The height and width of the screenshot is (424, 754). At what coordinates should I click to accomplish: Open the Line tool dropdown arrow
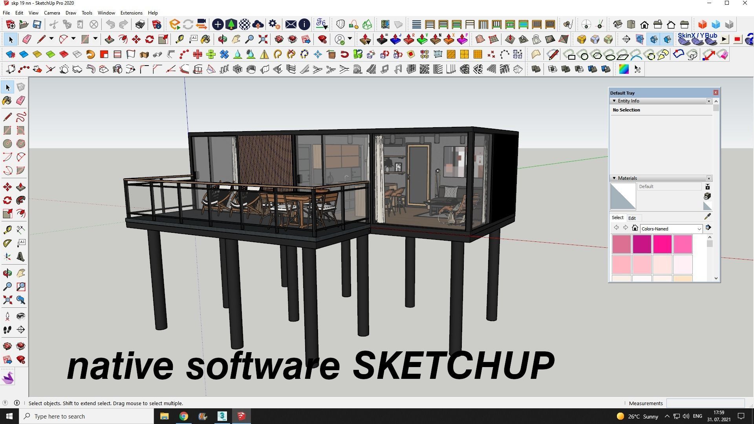[x=51, y=39]
